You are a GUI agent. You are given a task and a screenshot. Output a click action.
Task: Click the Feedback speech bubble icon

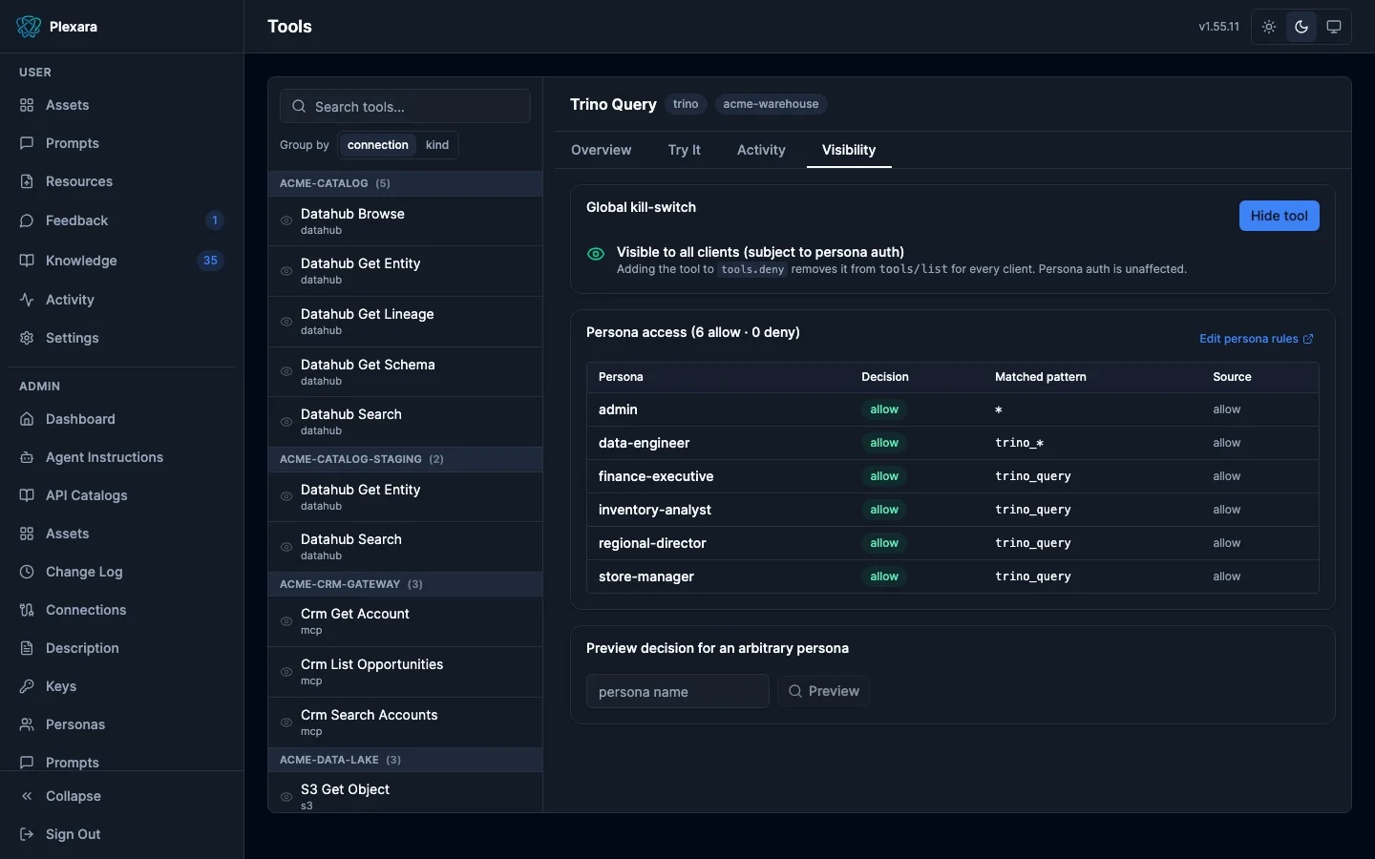(27, 220)
